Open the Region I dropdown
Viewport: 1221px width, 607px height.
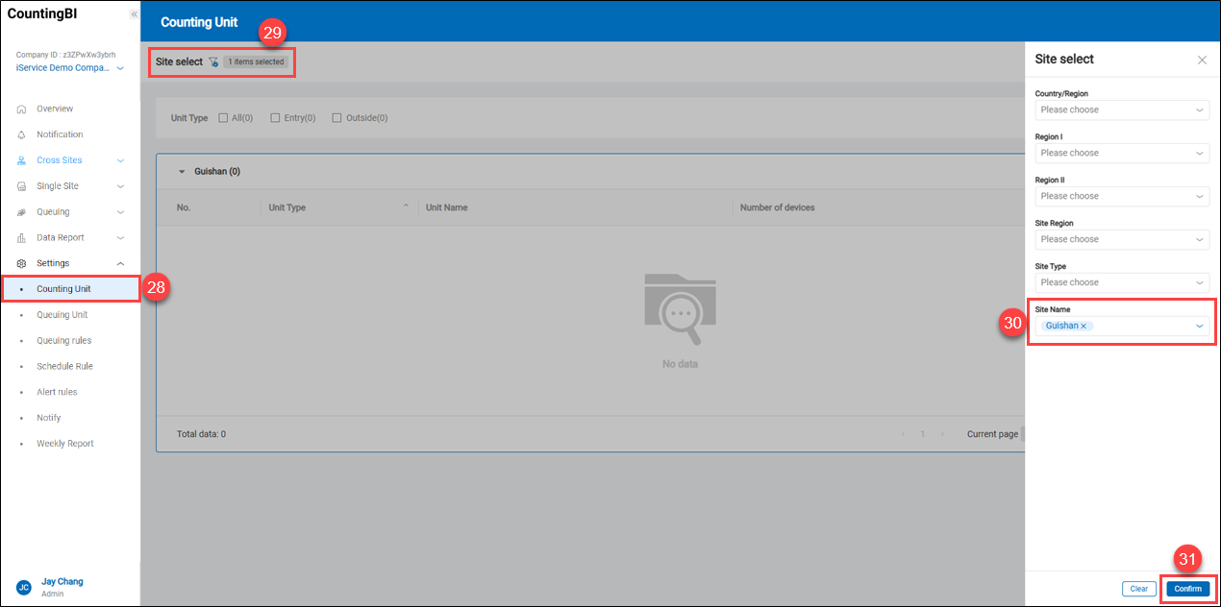click(x=1122, y=154)
